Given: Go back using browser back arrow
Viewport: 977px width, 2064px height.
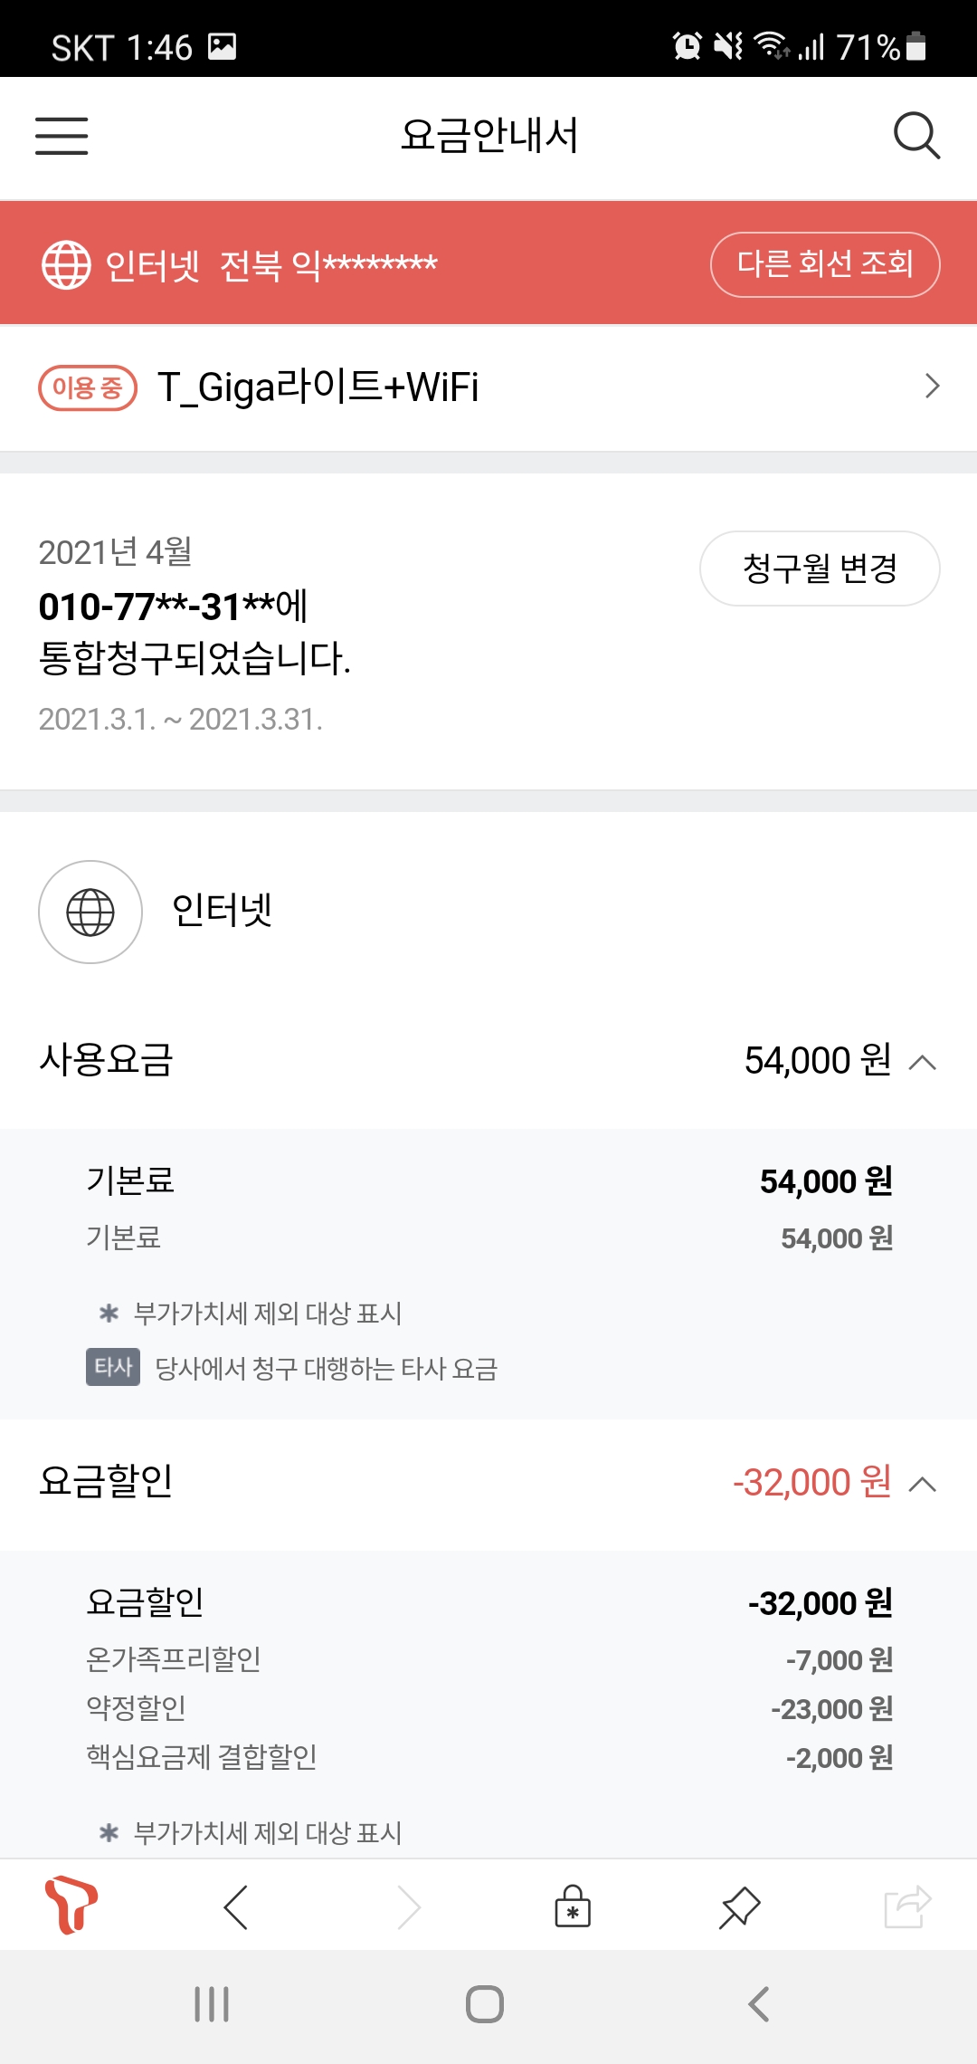Looking at the screenshot, I should (236, 1907).
